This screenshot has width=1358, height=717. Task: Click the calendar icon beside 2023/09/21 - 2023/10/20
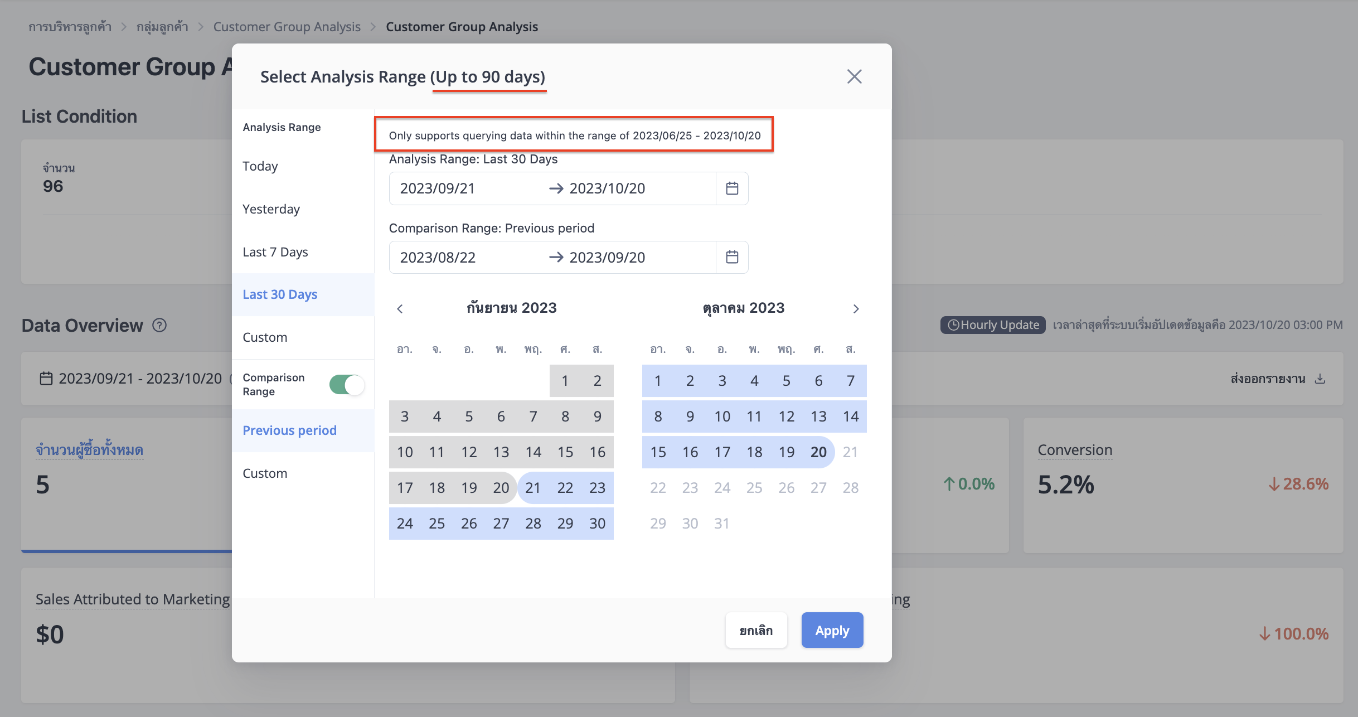coord(46,379)
